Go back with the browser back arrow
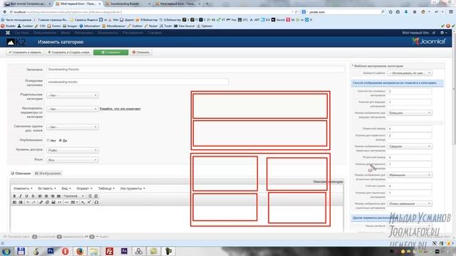The height and width of the screenshot is (256, 456). point(5,12)
